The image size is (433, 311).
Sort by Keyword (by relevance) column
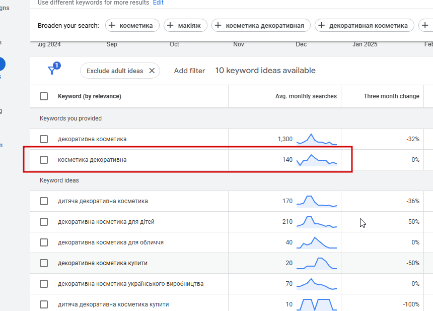pos(90,96)
